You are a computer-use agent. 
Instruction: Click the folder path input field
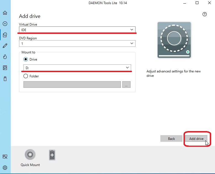(x=72, y=85)
